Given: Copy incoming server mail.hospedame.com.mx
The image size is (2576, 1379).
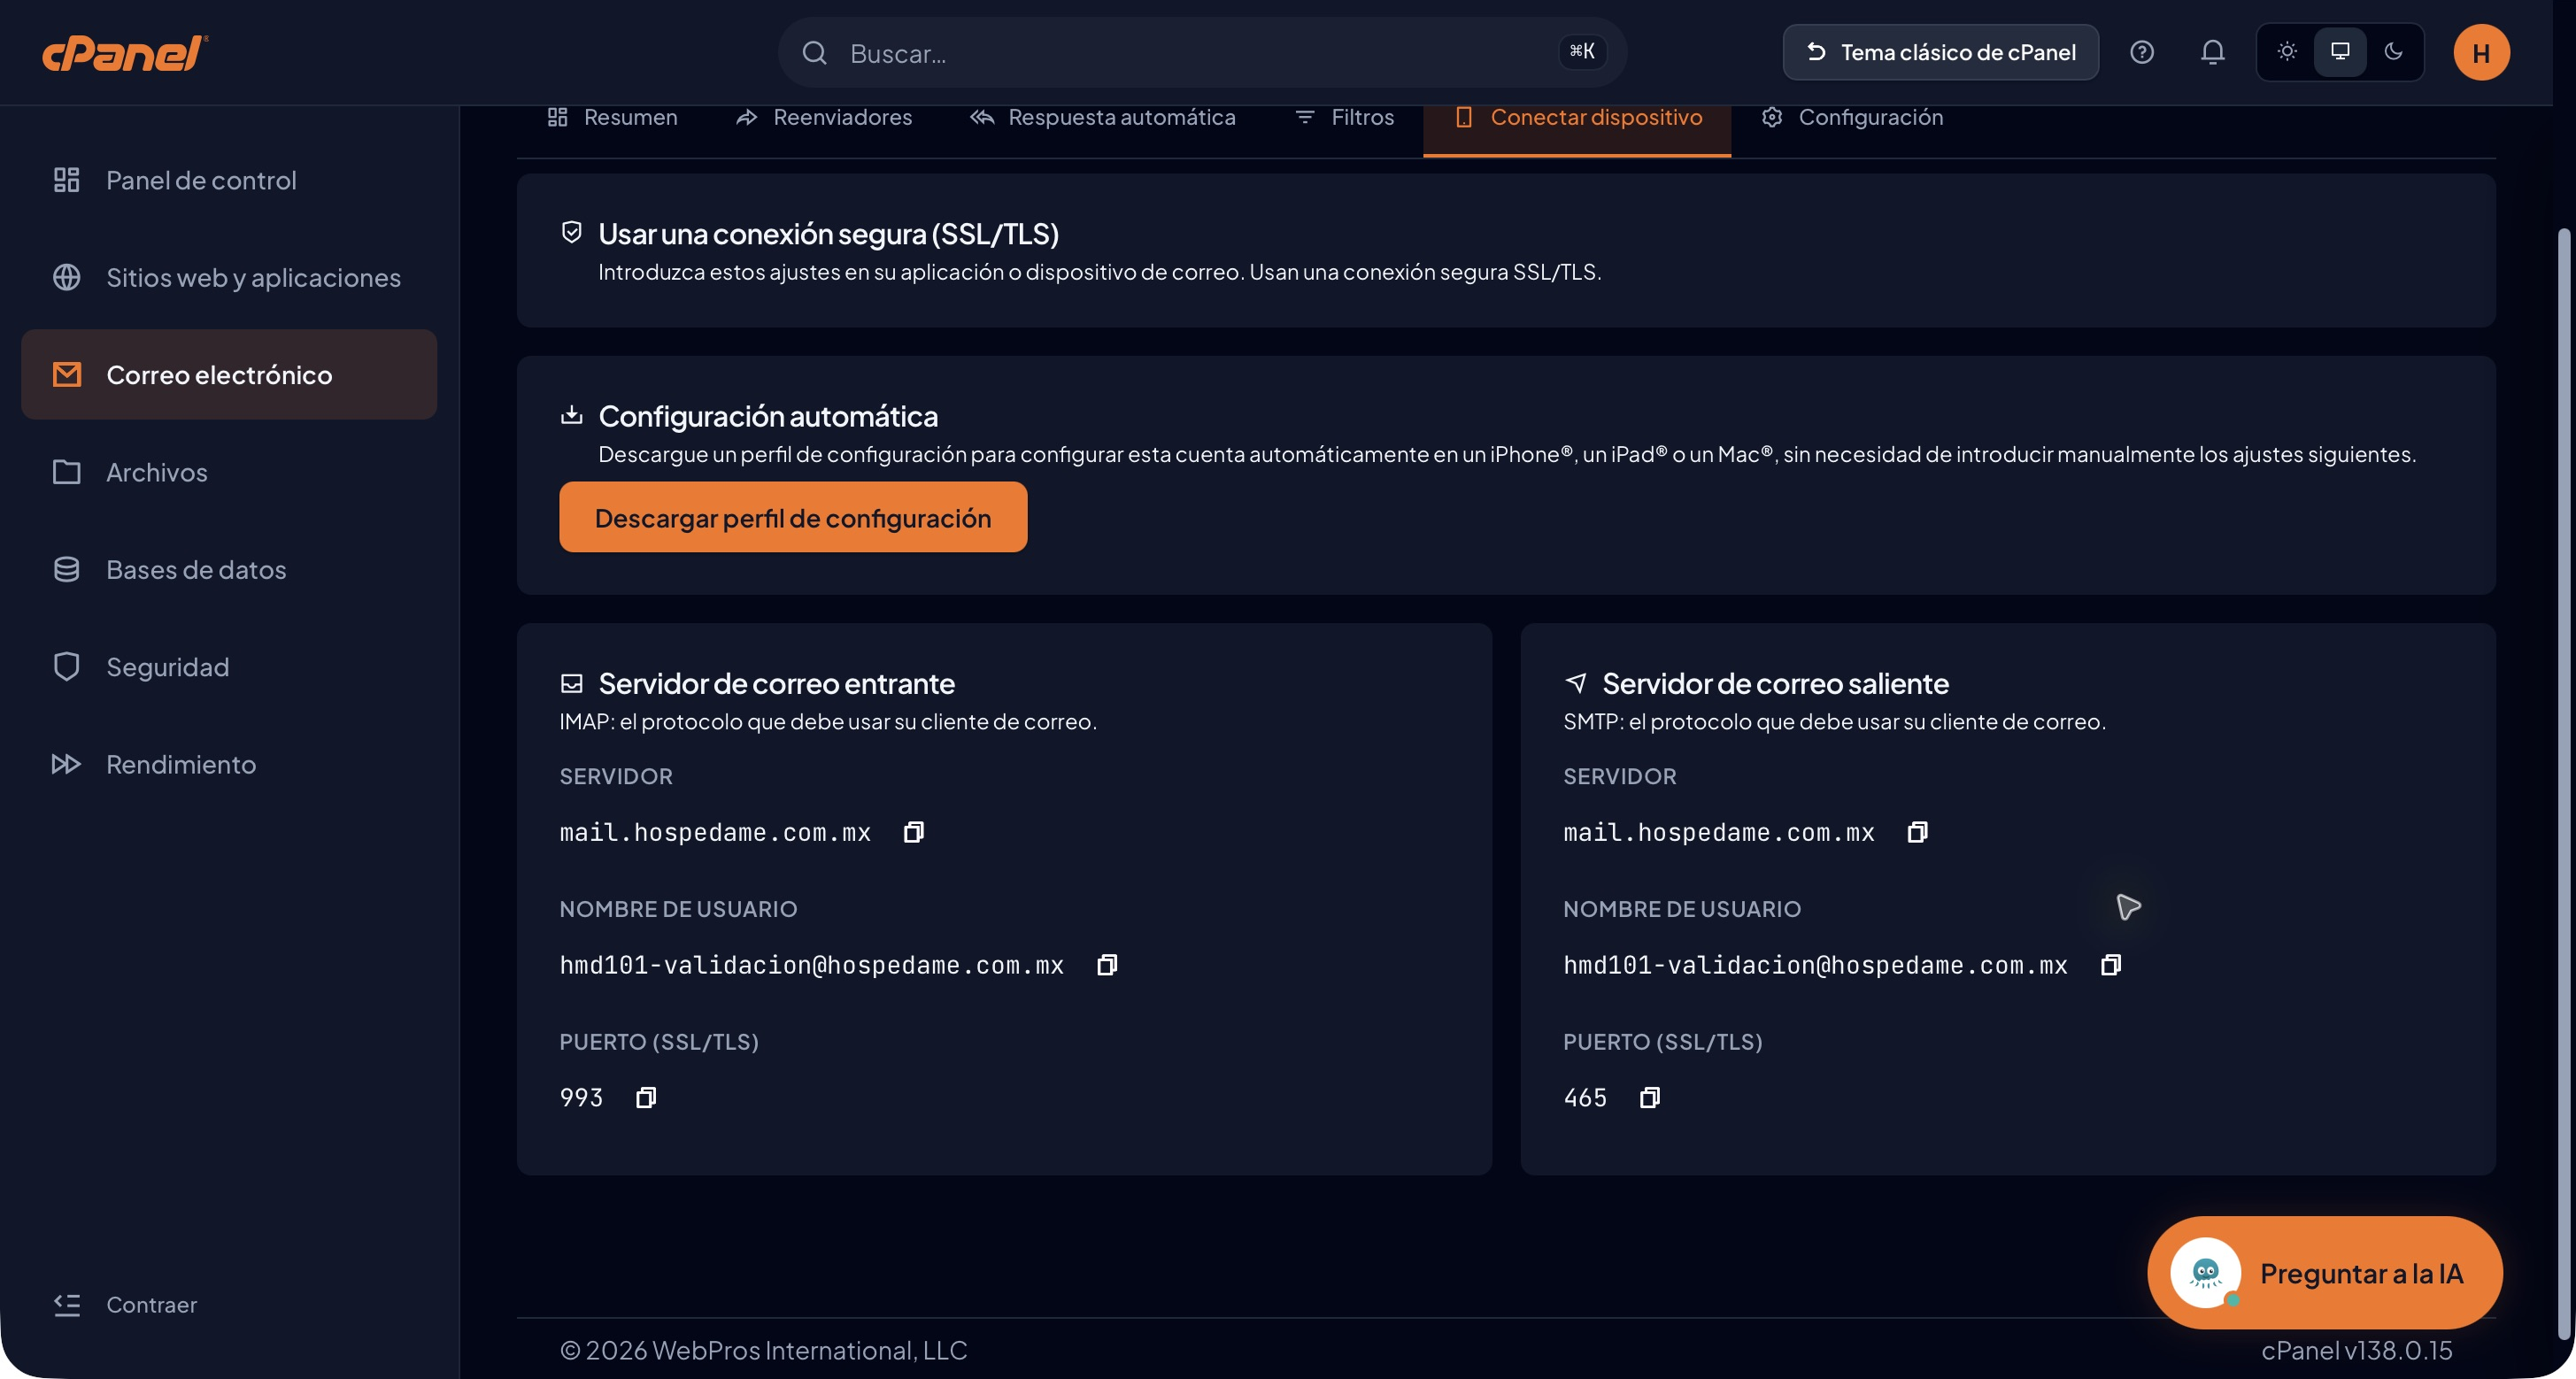Looking at the screenshot, I should 913,832.
